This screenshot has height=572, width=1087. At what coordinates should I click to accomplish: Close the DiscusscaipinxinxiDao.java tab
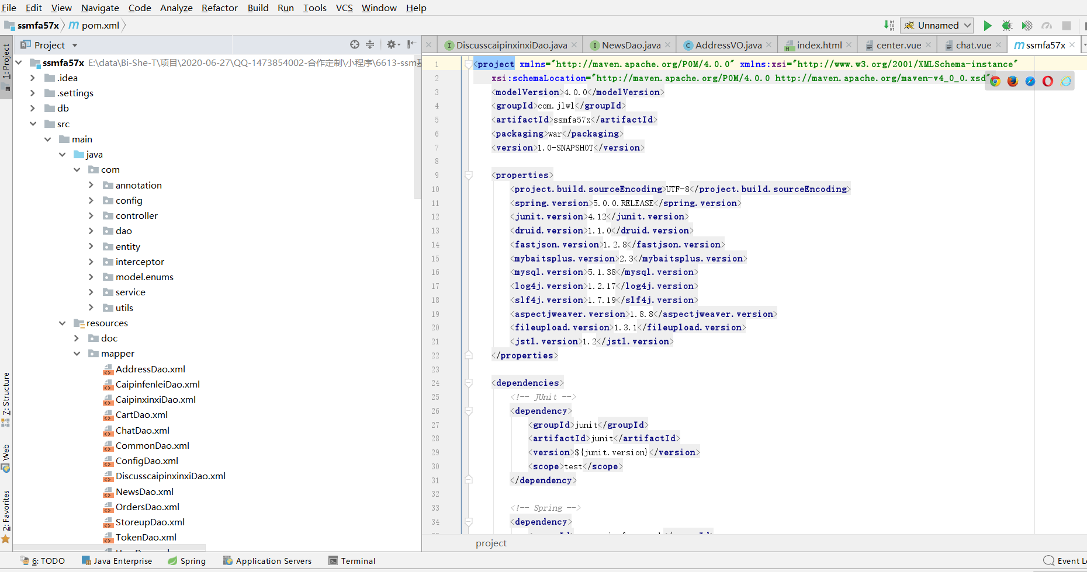click(x=574, y=45)
